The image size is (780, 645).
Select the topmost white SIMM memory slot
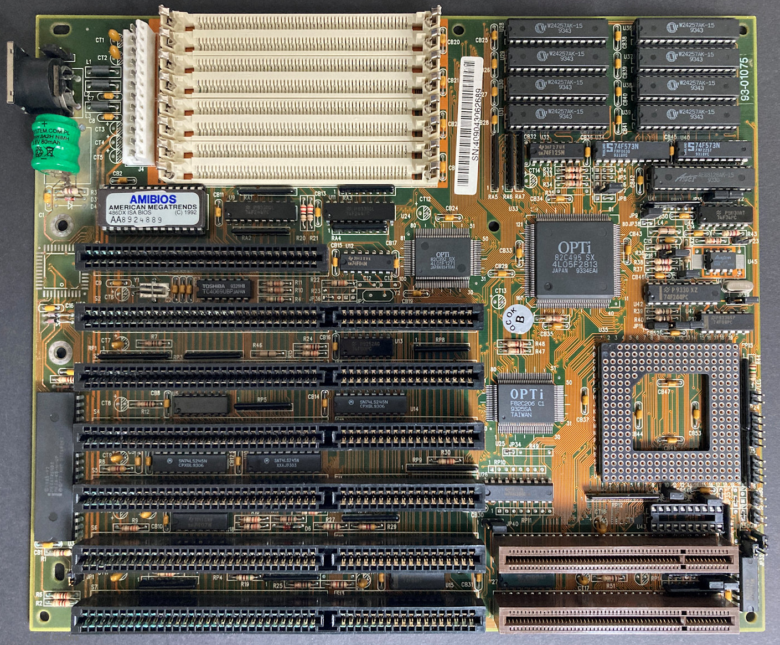pos(302,22)
